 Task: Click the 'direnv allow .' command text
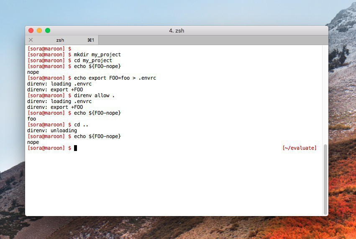click(x=94, y=96)
